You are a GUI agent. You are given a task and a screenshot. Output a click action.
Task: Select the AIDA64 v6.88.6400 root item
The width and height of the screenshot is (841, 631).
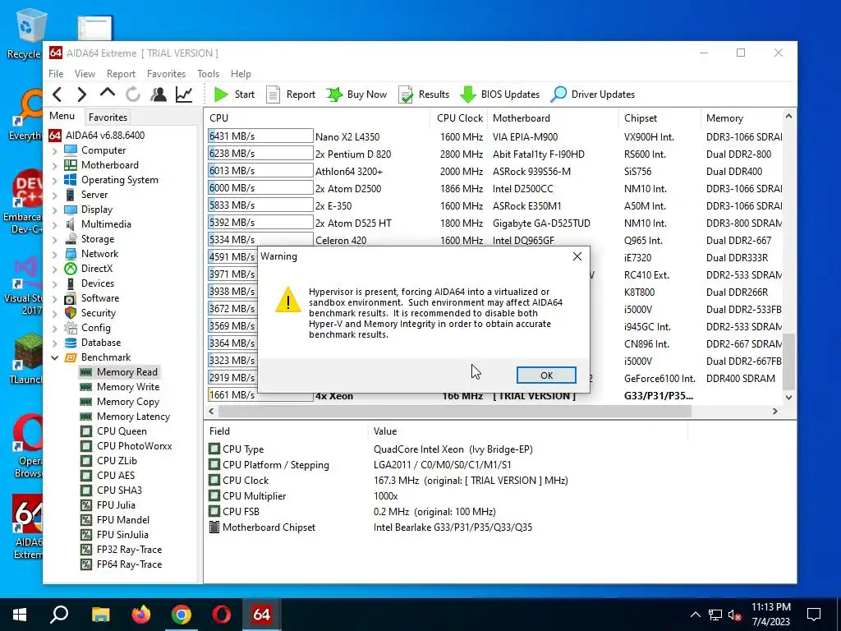pos(97,136)
